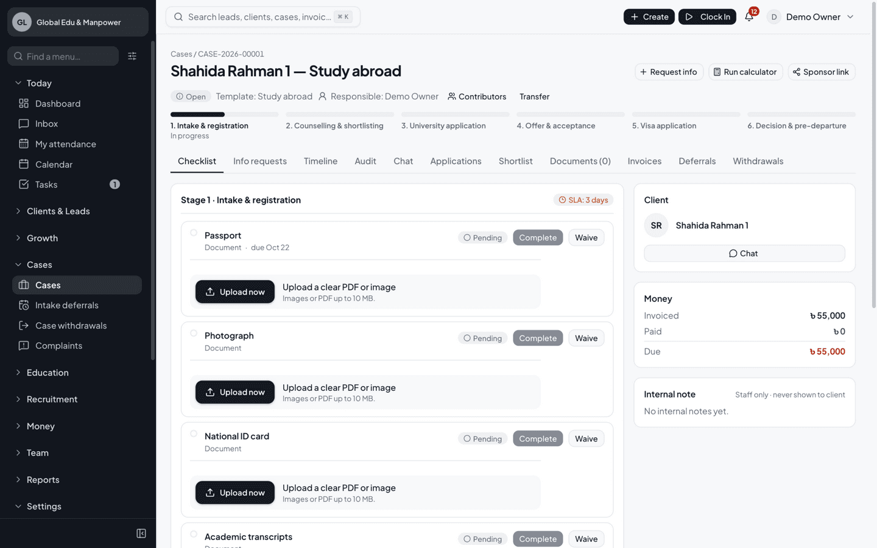Switch to the Info requests tab

click(260, 161)
